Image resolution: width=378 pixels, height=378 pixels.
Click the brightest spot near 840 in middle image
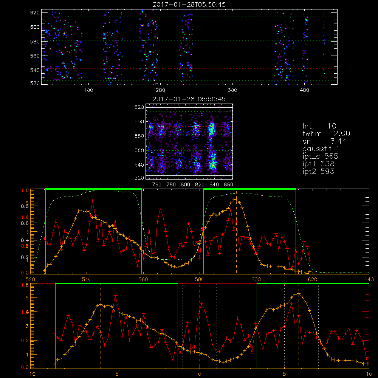point(212,166)
